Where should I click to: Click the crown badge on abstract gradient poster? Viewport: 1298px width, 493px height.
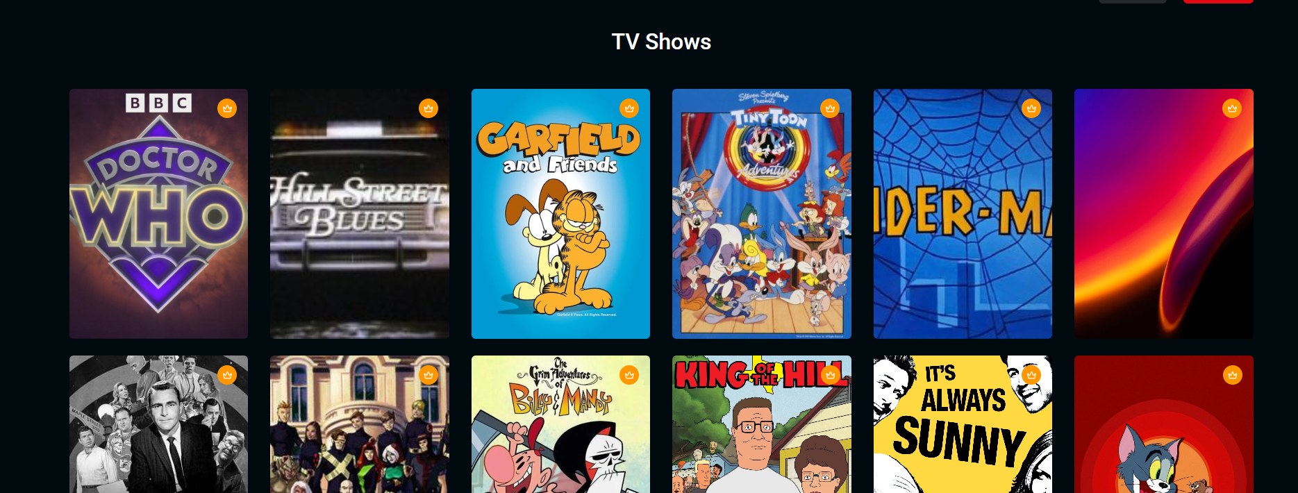(1232, 108)
